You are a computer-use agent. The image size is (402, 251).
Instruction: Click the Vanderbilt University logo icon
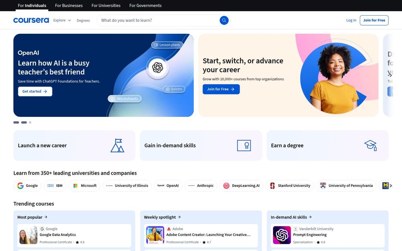click(x=295, y=229)
